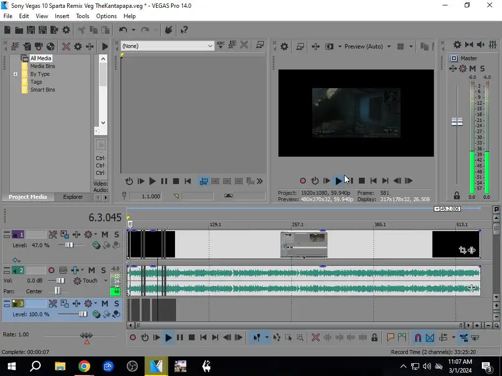502x376 pixels.
Task: Go to end in the bottom transport
Action: click(x=215, y=338)
